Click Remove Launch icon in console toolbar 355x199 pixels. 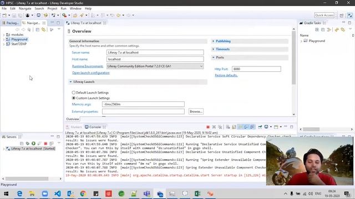coord(214,127)
